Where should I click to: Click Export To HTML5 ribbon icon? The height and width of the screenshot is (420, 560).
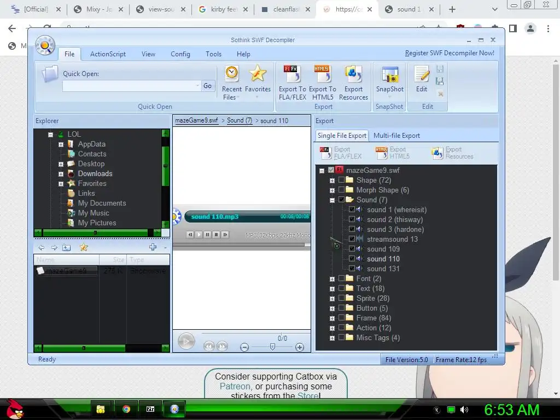click(322, 74)
